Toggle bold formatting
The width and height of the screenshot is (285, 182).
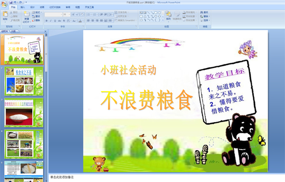pos(47,21)
